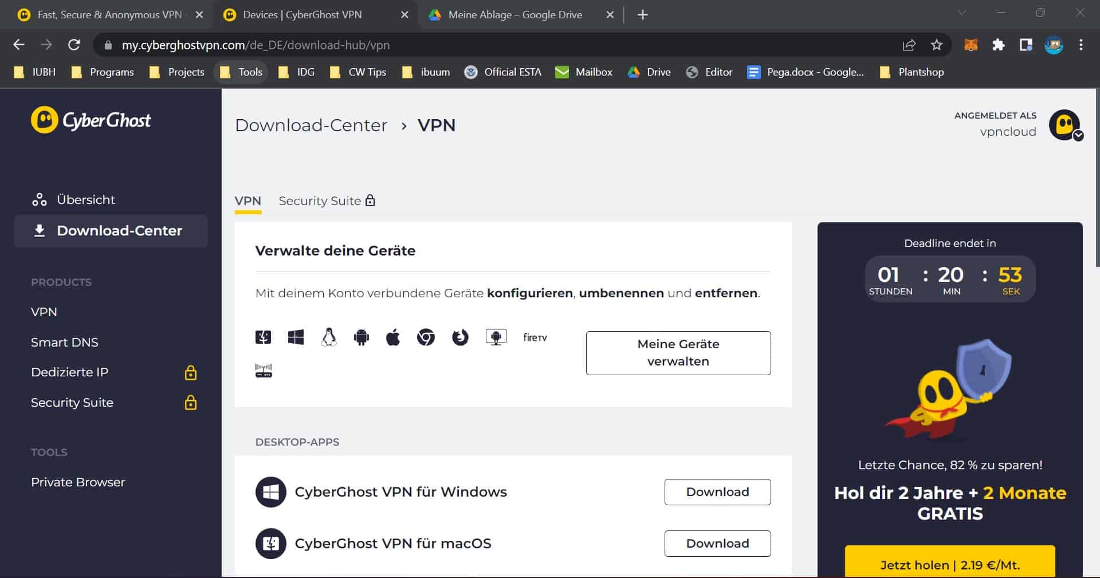
Task: Click the Windows device icon in device list
Action: [x=296, y=337]
